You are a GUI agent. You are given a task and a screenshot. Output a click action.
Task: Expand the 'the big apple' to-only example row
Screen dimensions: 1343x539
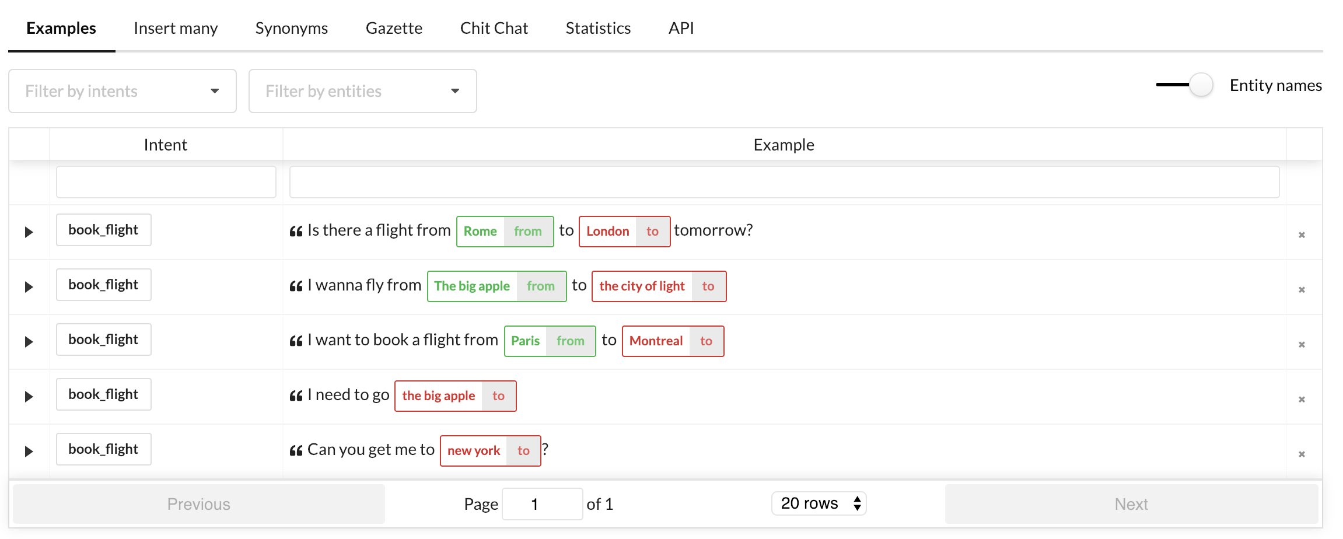29,397
